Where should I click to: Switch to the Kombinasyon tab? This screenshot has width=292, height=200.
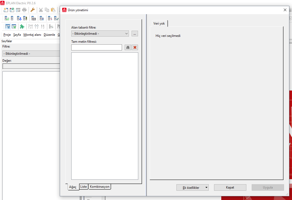click(x=100, y=187)
